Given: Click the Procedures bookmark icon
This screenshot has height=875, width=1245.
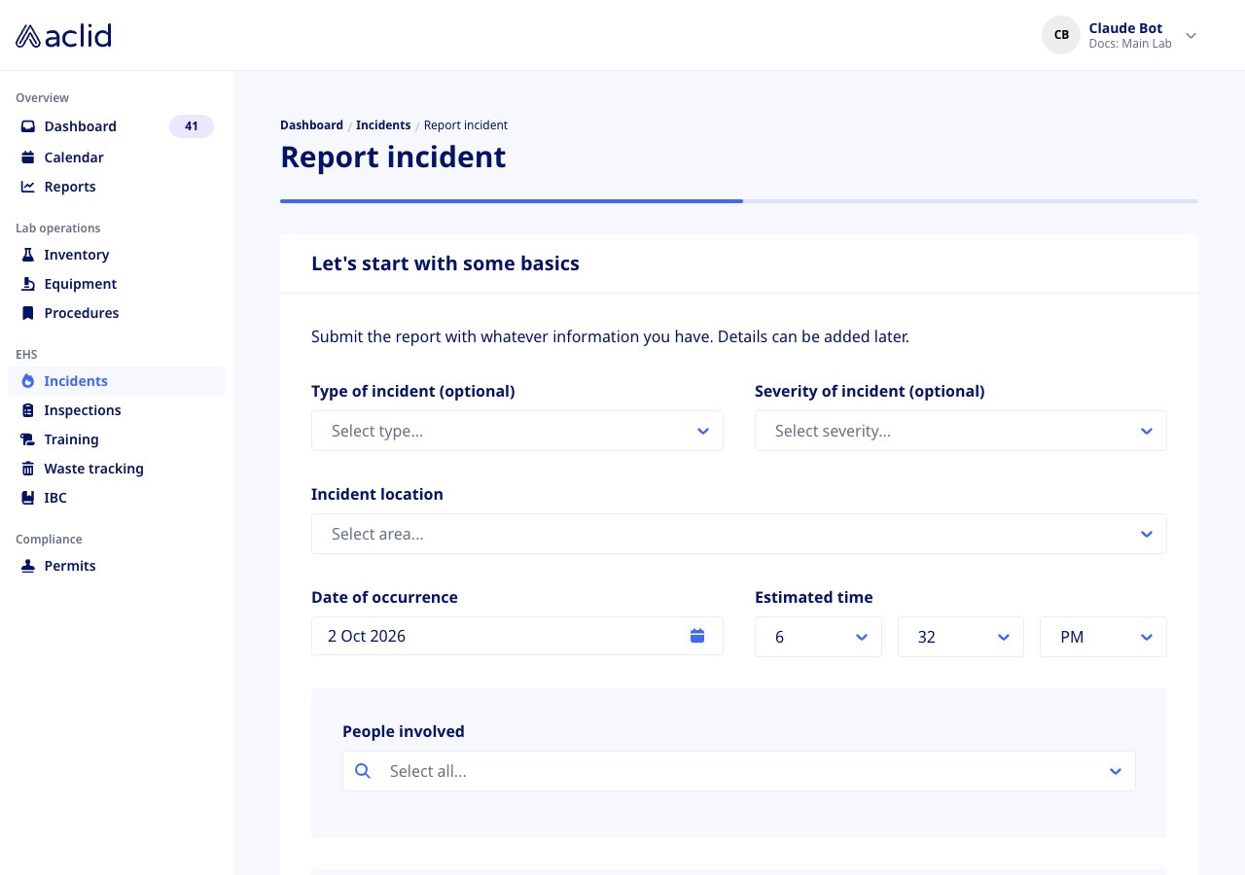Looking at the screenshot, I should coord(28,313).
